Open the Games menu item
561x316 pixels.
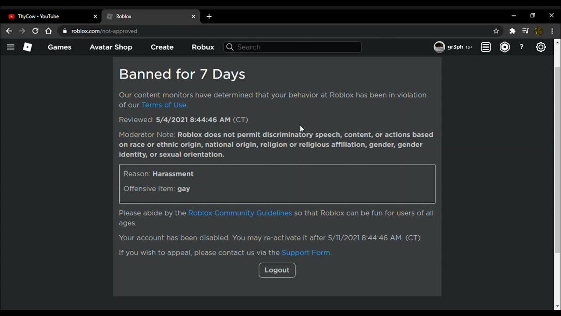[60, 47]
